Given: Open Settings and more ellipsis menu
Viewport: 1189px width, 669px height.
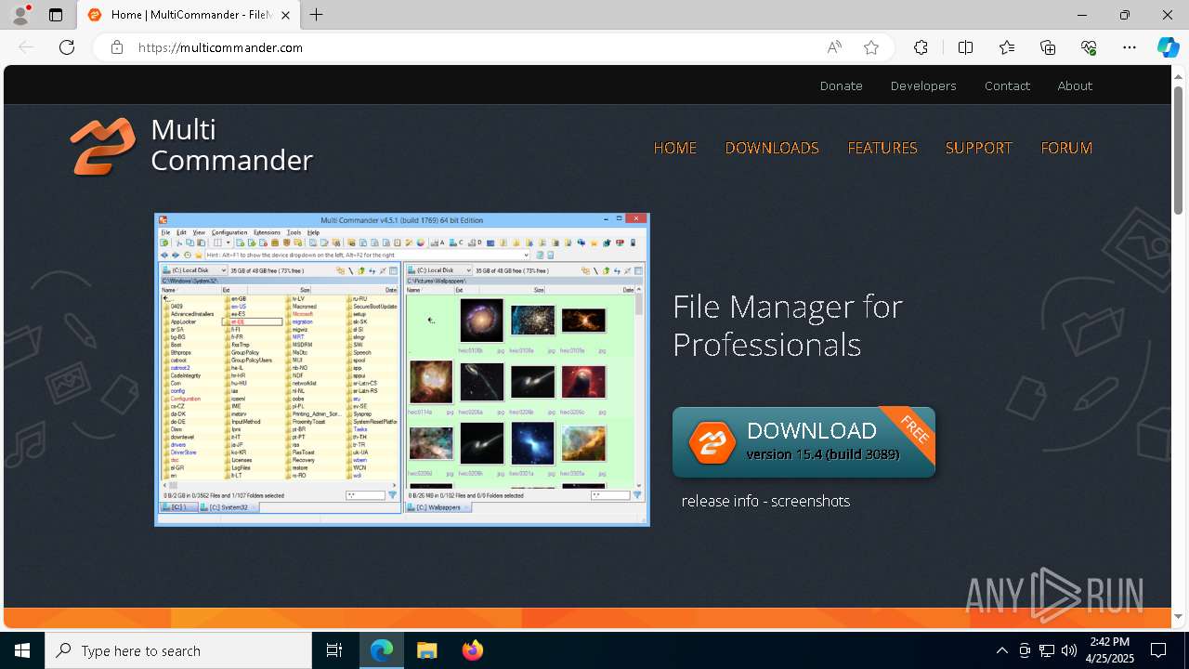Looking at the screenshot, I should (1130, 47).
